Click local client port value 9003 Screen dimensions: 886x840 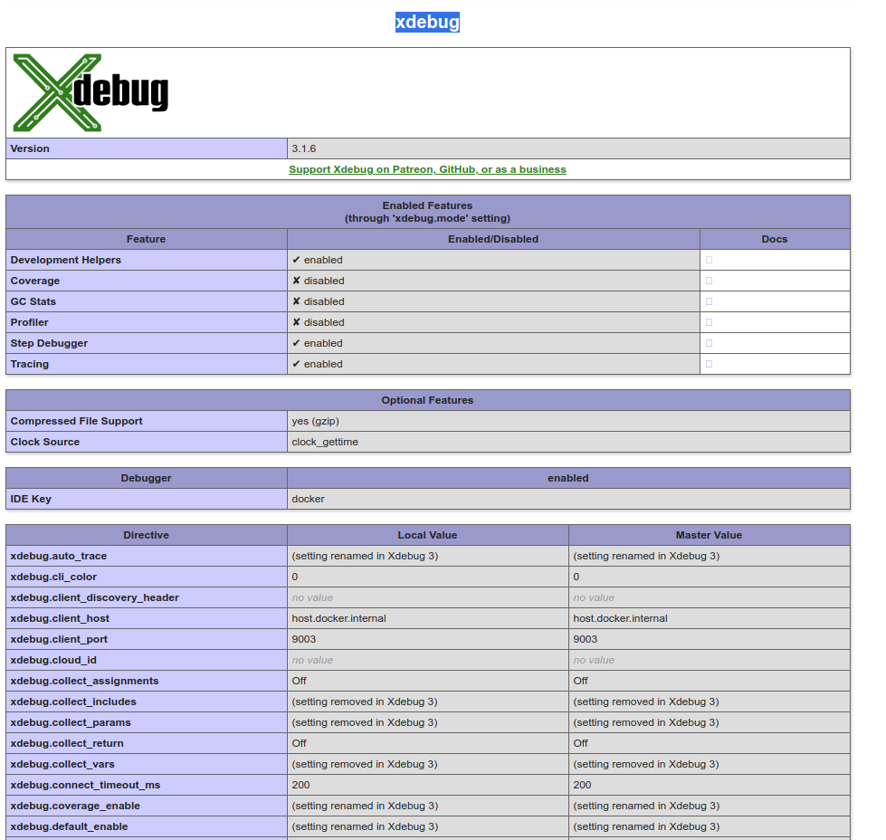(304, 639)
